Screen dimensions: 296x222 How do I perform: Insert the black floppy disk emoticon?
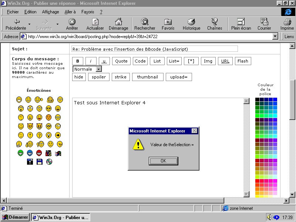click(x=30, y=162)
